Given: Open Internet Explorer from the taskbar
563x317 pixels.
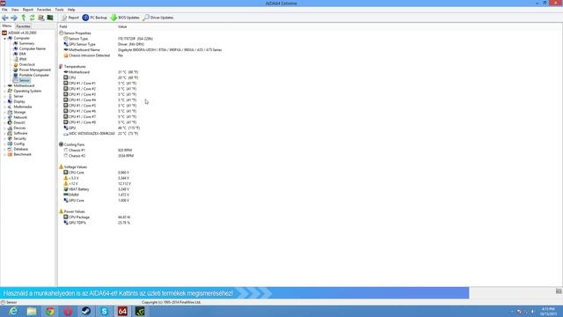Looking at the screenshot, I should pyautogui.click(x=13, y=311).
